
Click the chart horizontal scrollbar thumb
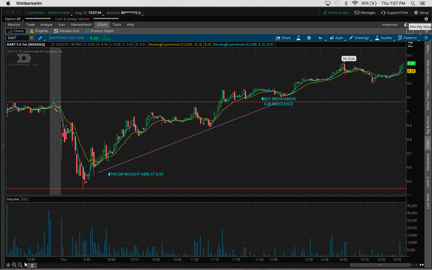pos(380,265)
